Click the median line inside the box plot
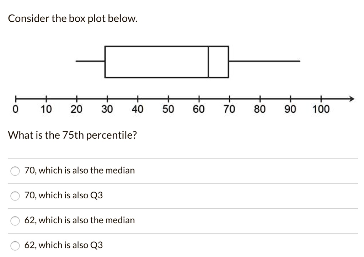Screen dimensions: 364x257 click(x=208, y=61)
